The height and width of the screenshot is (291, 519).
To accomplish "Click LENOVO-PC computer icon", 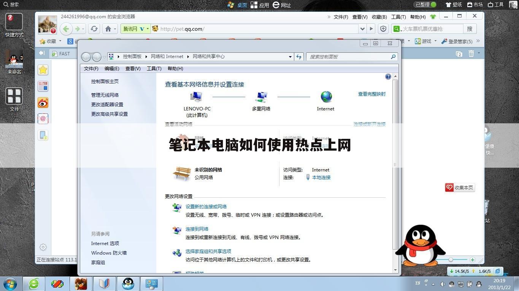I will 197,97.
